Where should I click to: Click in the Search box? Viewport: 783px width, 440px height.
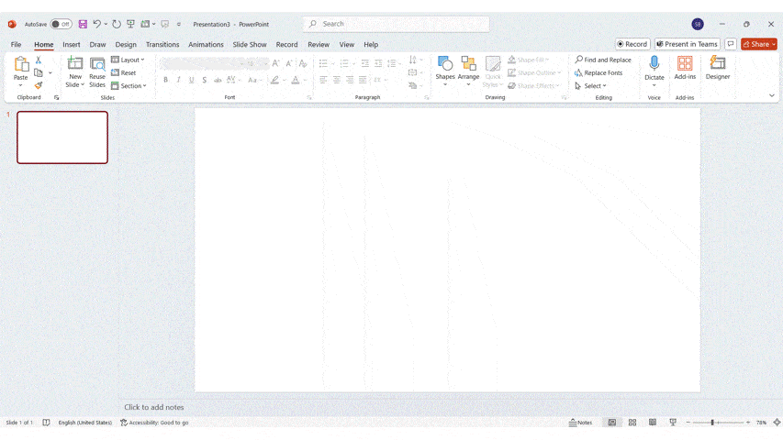click(396, 24)
